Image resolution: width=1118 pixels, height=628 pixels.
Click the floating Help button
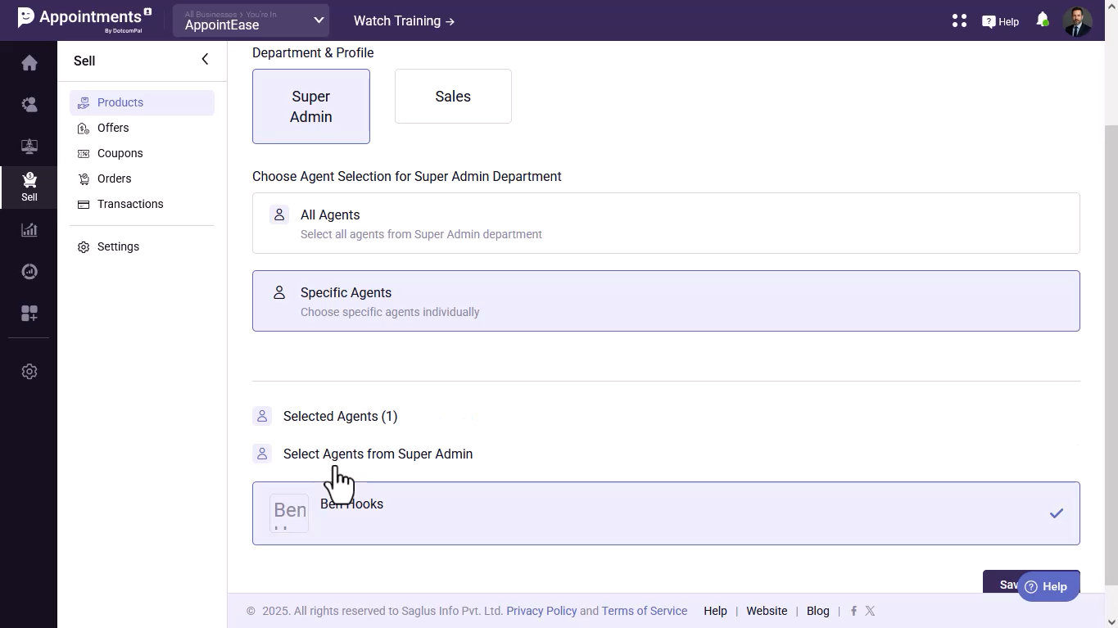pos(1048,586)
